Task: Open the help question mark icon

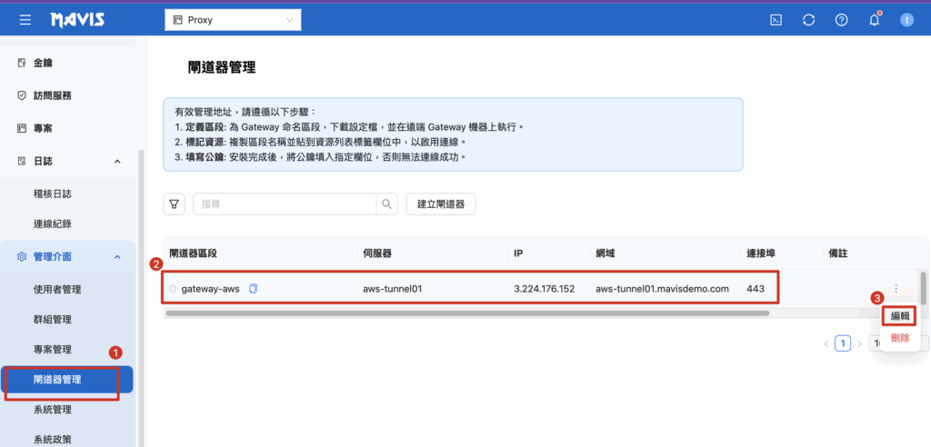Action: point(841,20)
